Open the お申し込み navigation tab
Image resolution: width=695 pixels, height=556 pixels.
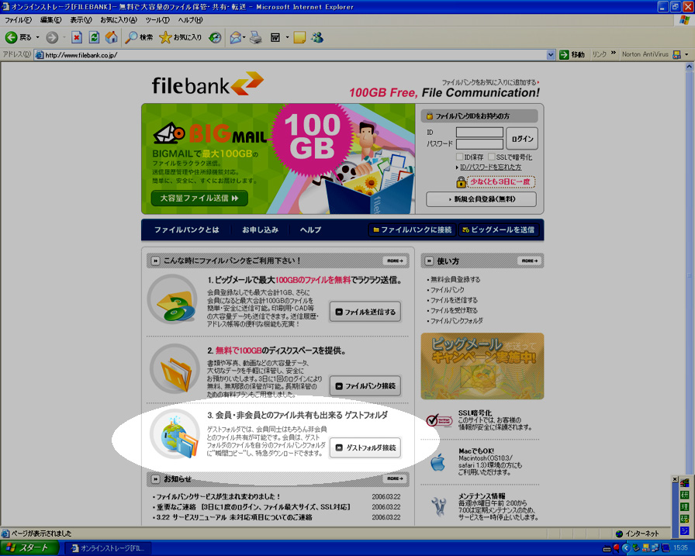[x=260, y=230]
